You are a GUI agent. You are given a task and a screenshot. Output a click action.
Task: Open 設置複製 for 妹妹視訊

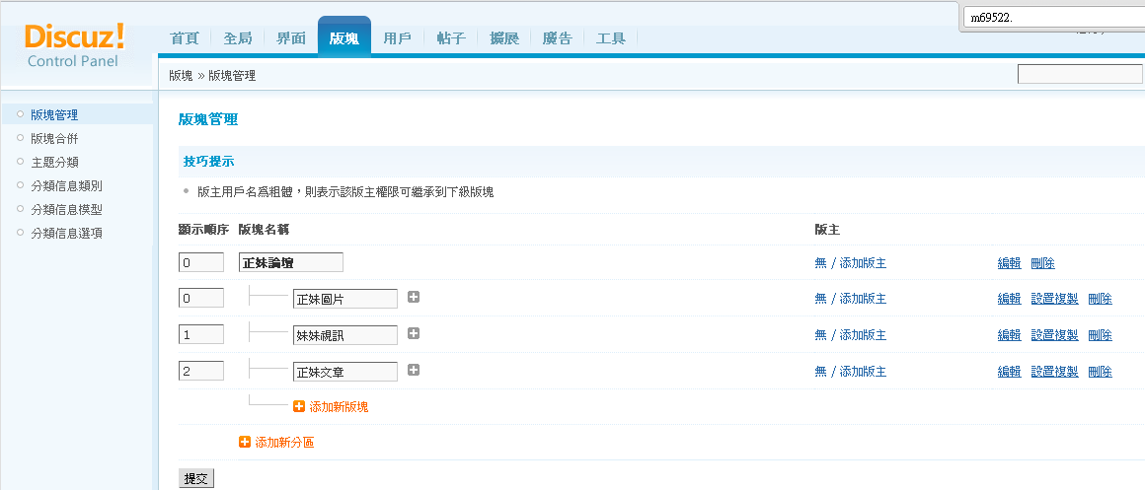tap(1054, 335)
